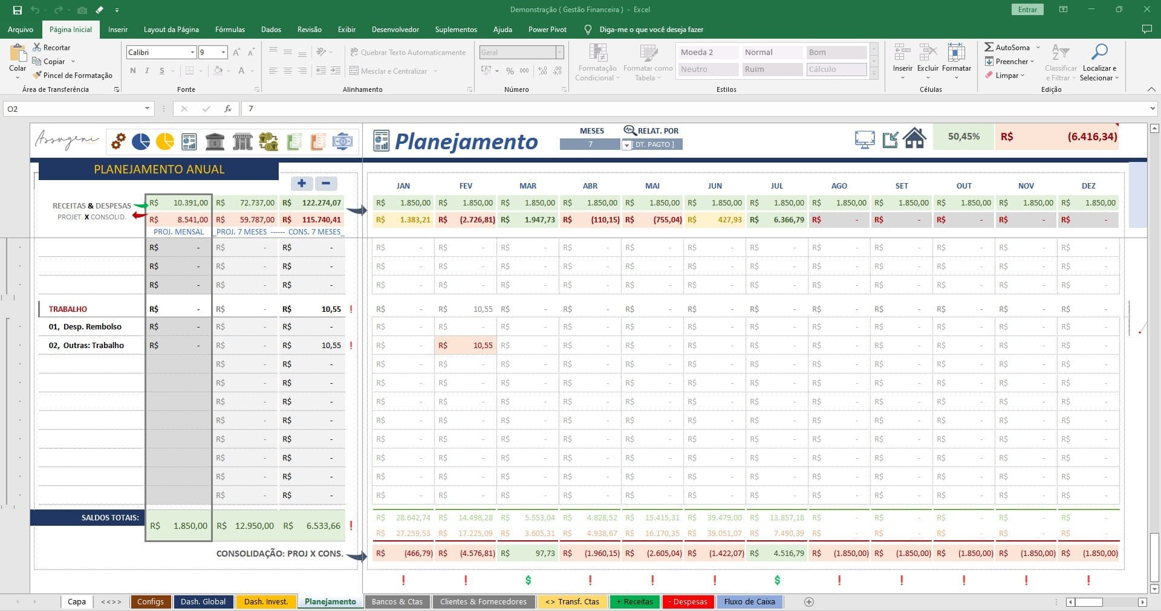Open the storefront clients icon

[x=242, y=141]
